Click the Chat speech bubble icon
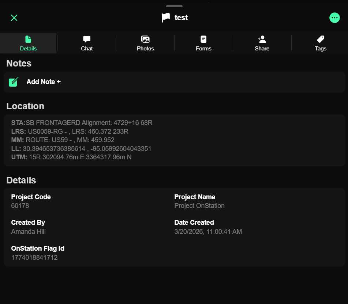The height and width of the screenshot is (304, 348). (87, 39)
